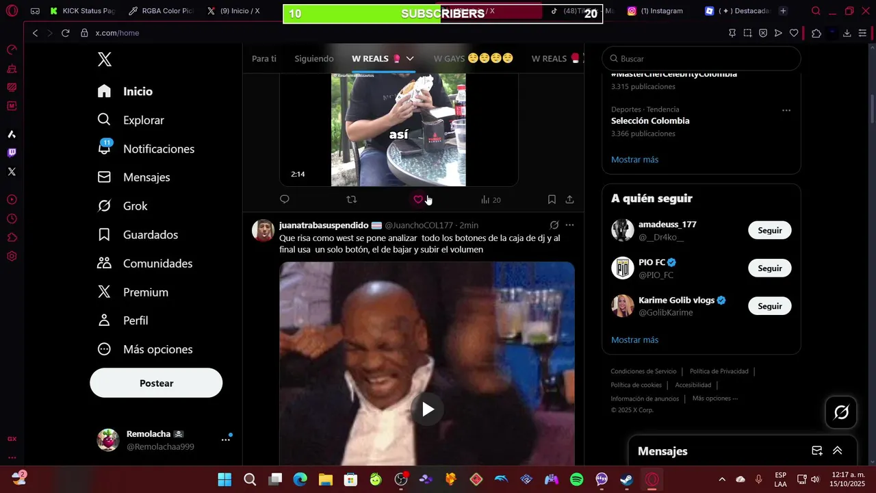This screenshot has width=876, height=493.
Task: Open Mensajes in left sidebar
Action: (133, 177)
